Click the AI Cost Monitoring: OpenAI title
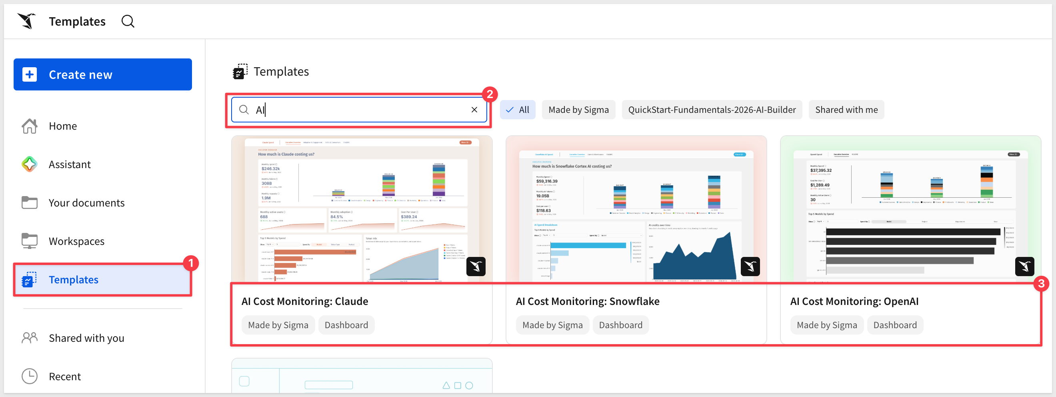Viewport: 1056px width, 397px height. coord(854,301)
